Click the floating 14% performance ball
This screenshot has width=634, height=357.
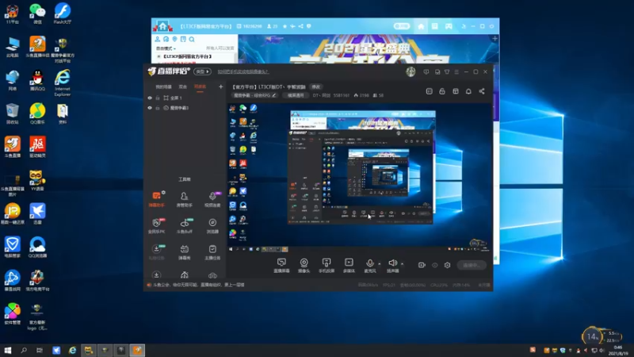click(x=591, y=336)
